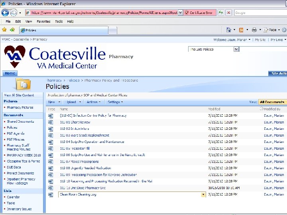This screenshot has height=215, width=287.
Task: Expand the address bar history dropdown
Action: [x=180, y=13]
